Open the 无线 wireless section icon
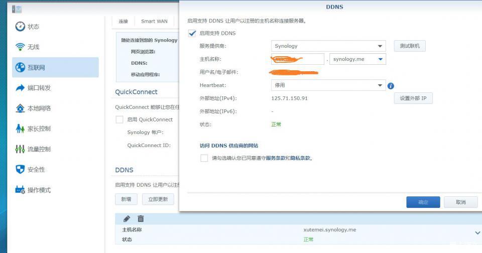The width and height of the screenshot is (482, 253). [x=20, y=47]
